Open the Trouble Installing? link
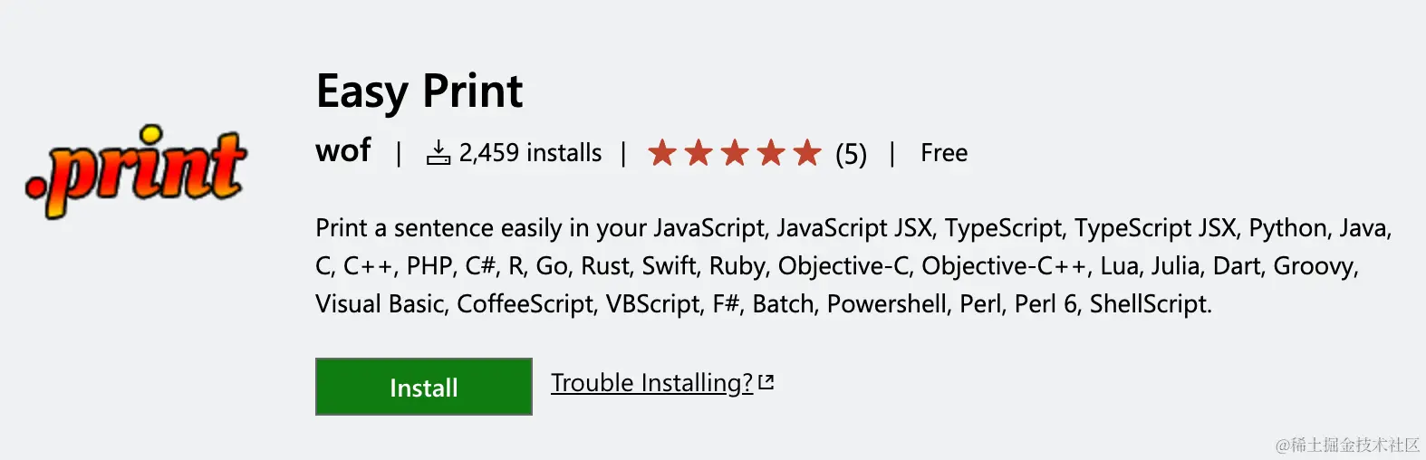 pyautogui.click(x=651, y=383)
